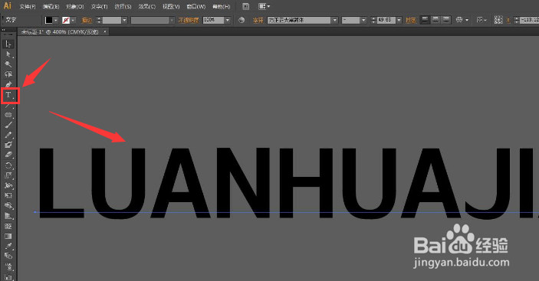The width and height of the screenshot is (539, 281).
Task: Open the recolor artwork globe icon
Action: [x=242, y=20]
